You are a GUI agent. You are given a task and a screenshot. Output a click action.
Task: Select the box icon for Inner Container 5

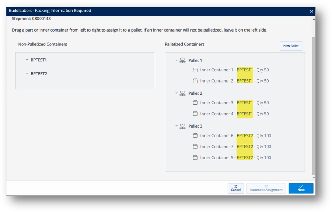click(x=195, y=157)
